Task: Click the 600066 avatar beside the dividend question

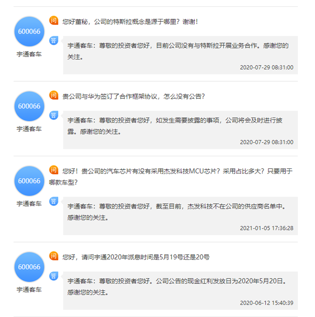Action: pyautogui.click(x=29, y=267)
